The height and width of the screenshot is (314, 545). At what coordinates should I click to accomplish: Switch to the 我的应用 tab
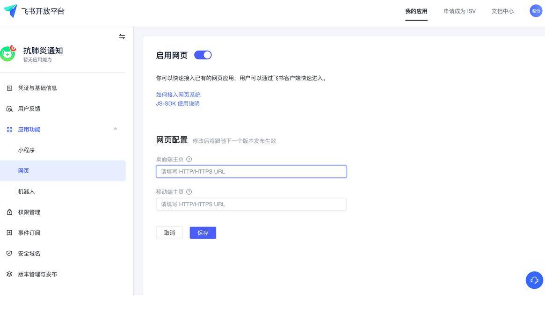[416, 11]
